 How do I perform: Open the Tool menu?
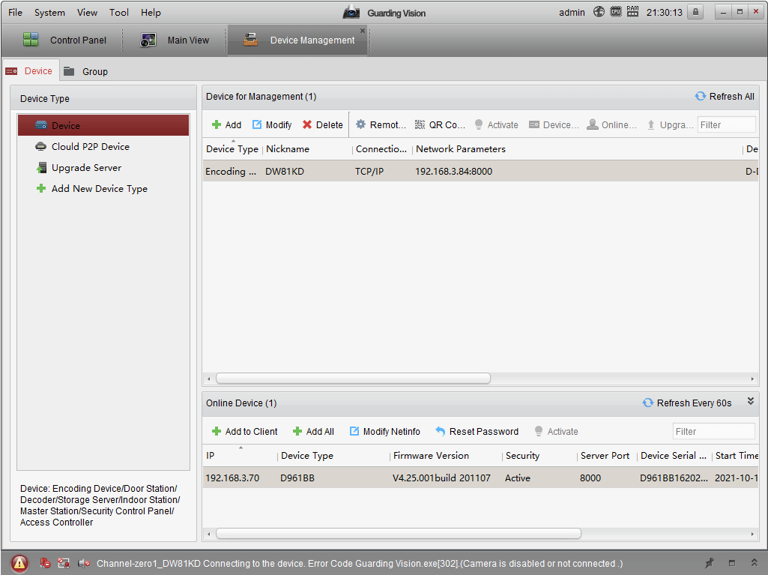(119, 13)
